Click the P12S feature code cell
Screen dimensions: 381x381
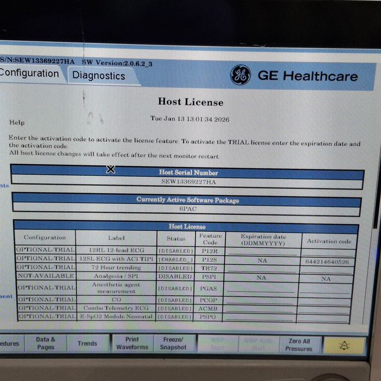[x=210, y=260]
